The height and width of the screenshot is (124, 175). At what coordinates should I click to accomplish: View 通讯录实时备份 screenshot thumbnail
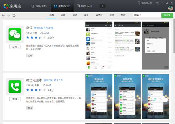click(x=155, y=96)
